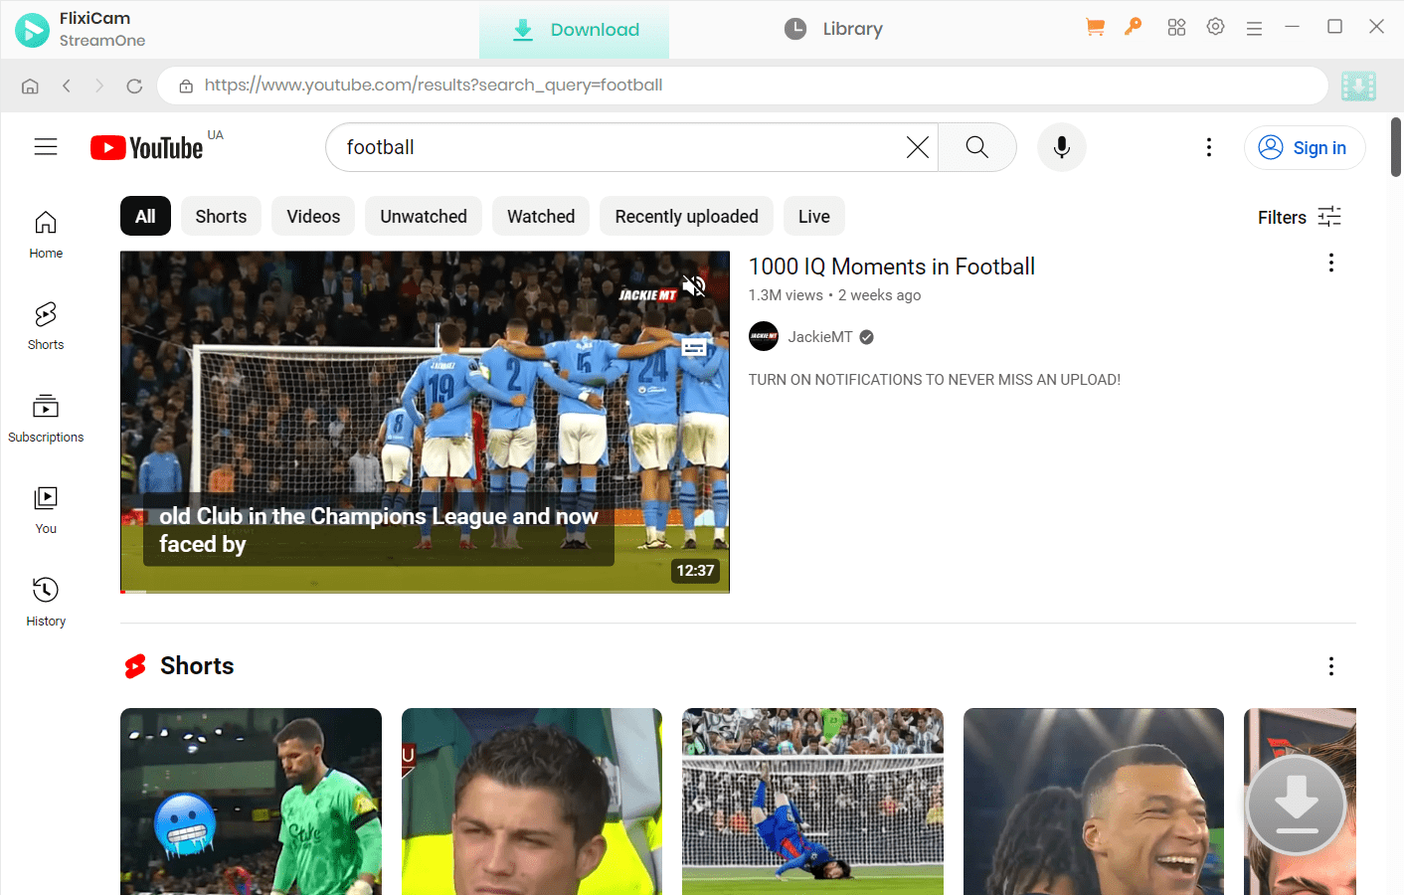The height and width of the screenshot is (895, 1404).
Task: Click the green download box icon beside the address bar
Action: [1358, 86]
